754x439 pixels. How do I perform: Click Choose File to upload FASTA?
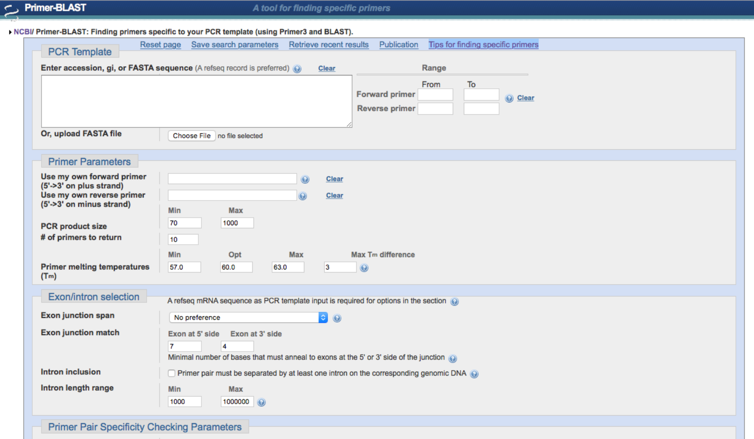pos(192,136)
